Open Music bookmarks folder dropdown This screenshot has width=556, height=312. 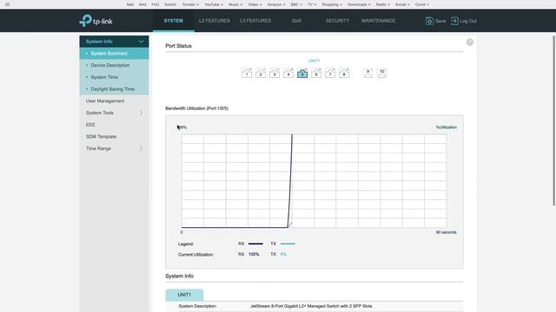point(235,4)
